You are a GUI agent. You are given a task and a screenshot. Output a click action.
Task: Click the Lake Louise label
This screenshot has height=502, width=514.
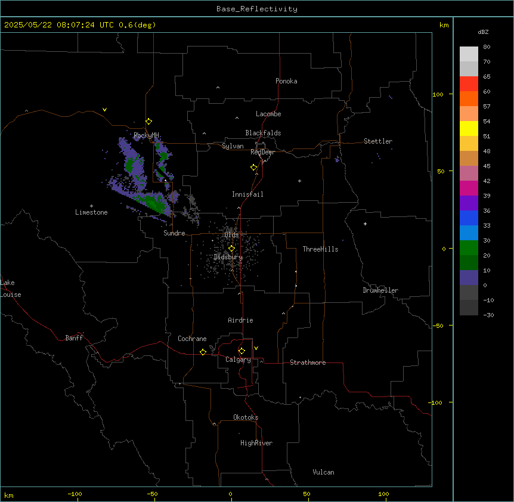coord(11,289)
